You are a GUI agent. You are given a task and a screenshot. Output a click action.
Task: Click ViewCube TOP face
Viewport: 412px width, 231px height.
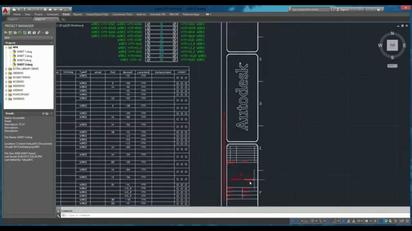[x=392, y=45]
